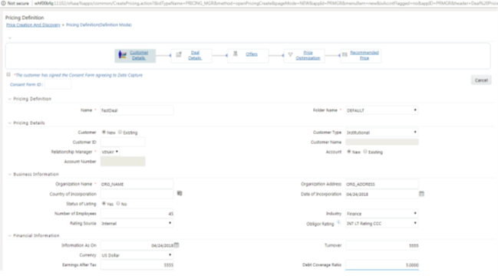This screenshot has width=498, height=279.
Task: Open the Price Creation And Discovery breadcrumb
Action: click(33, 25)
